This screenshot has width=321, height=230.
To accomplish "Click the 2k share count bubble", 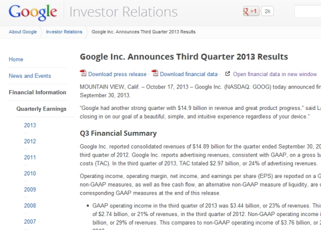I will coord(267,11).
